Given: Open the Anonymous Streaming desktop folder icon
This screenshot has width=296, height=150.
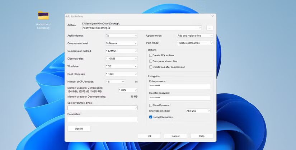Looking at the screenshot, I should (x=43, y=16).
